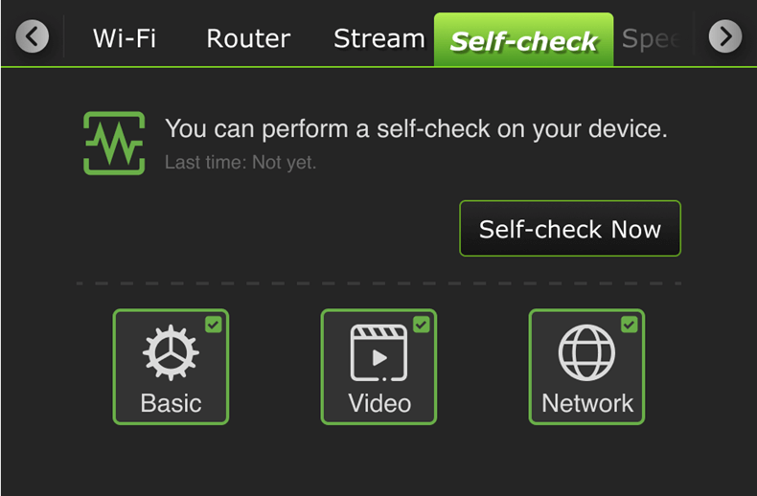Start the test with Self-check Now
The width and height of the screenshot is (757, 496).
(570, 228)
